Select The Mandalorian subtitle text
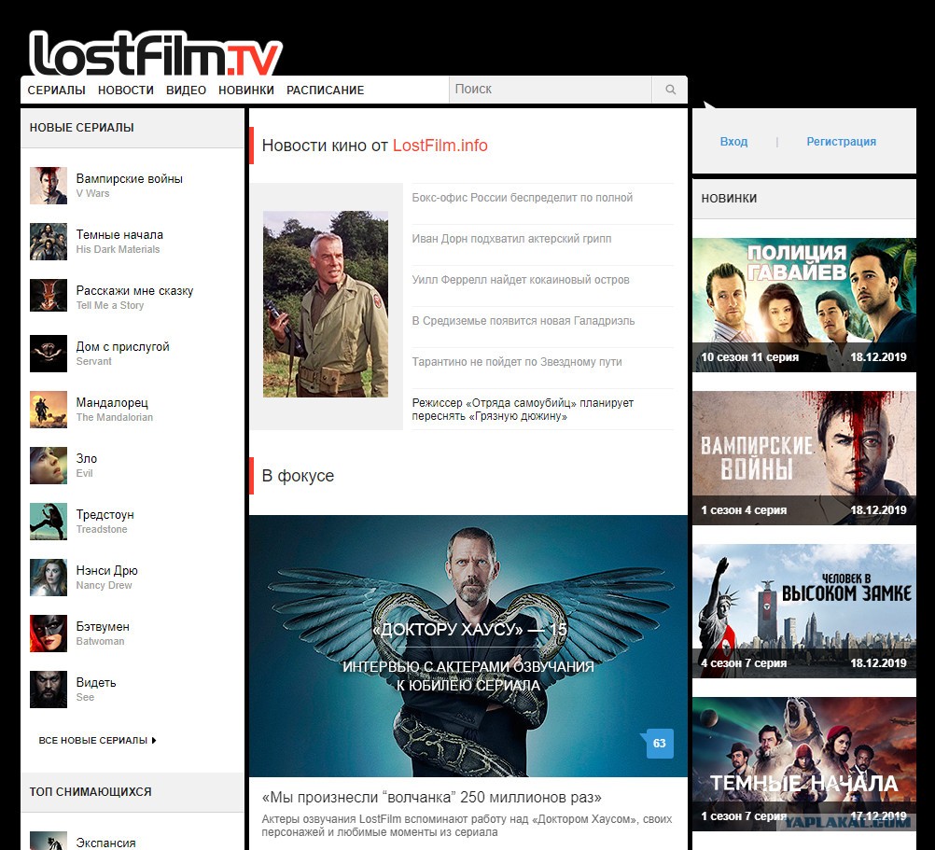The width and height of the screenshot is (935, 850). point(115,417)
